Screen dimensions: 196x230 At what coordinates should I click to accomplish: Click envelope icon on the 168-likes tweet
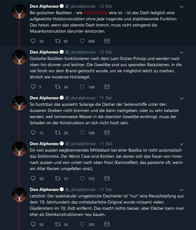[x=107, y=133]
